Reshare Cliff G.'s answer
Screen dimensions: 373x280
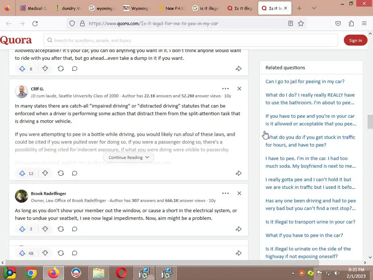[61, 173]
